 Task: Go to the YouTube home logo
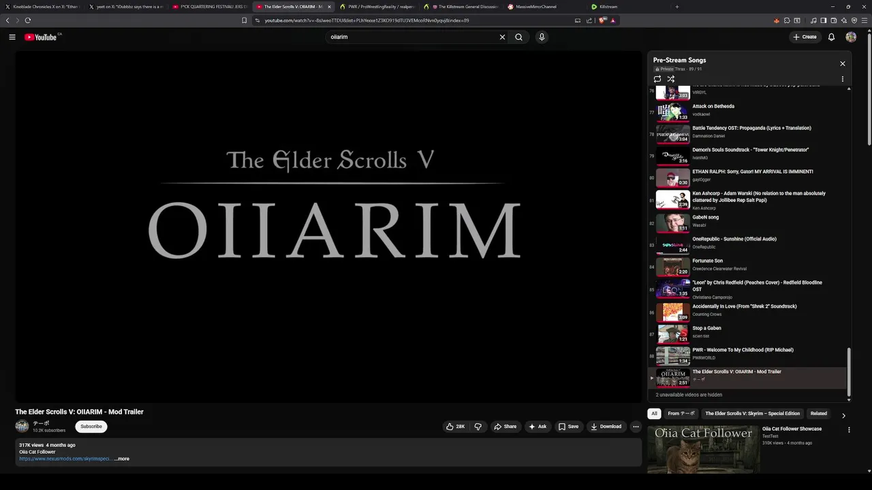[x=40, y=37]
